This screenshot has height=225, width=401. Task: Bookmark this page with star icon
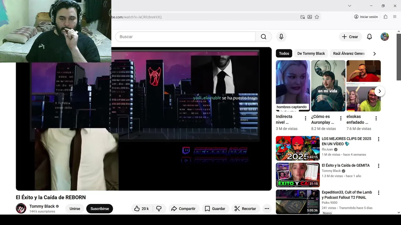point(317,17)
